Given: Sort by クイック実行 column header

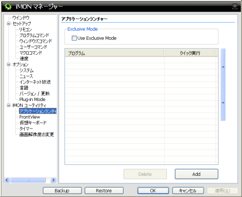Looking at the screenshot, I should coord(190,53).
